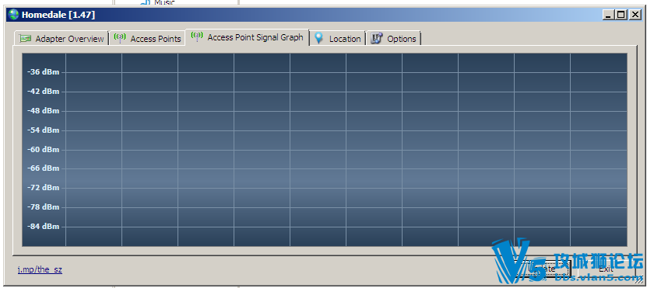Image resolution: width=647 pixels, height=288 pixels.
Task: Click the Options settings icon
Action: click(x=376, y=38)
